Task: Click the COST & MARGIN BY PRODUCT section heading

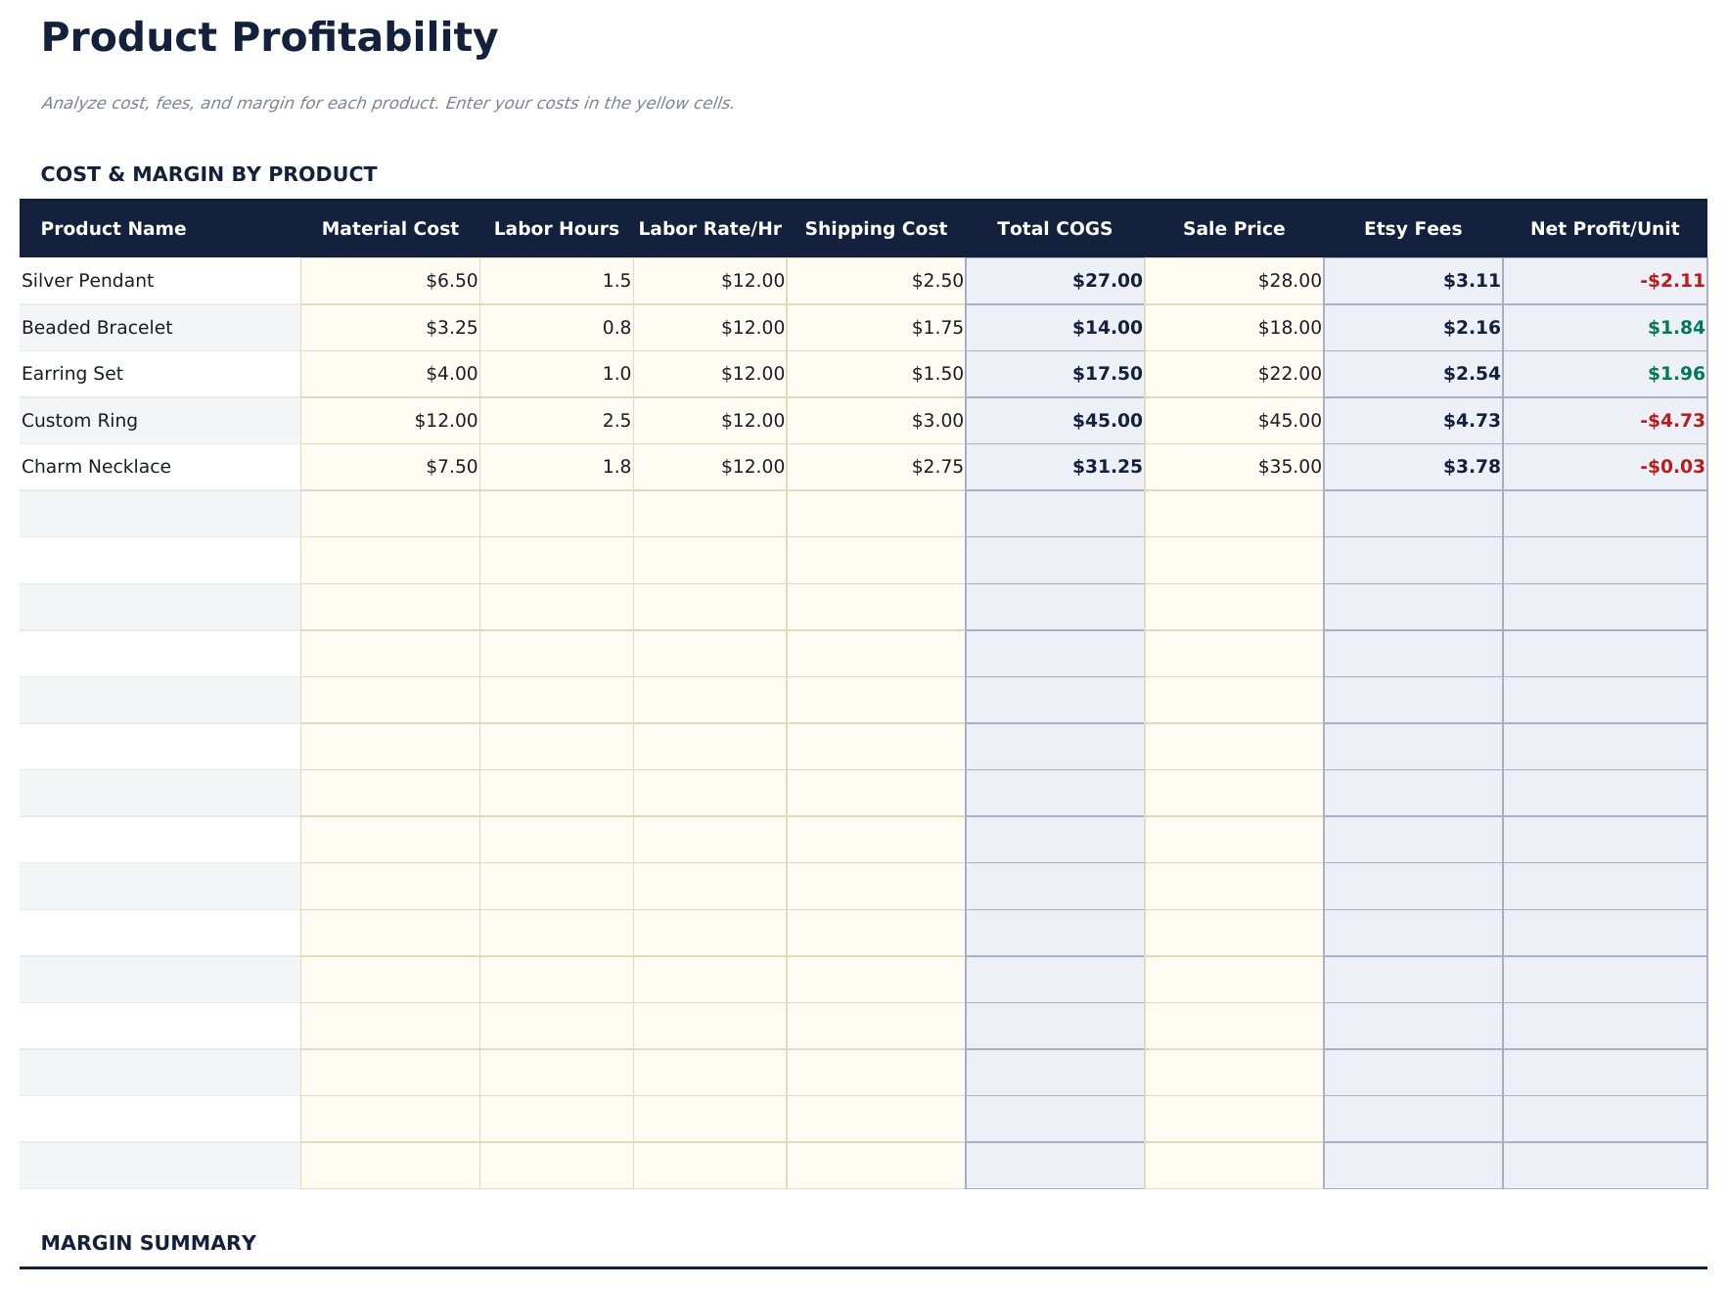Action: [208, 174]
